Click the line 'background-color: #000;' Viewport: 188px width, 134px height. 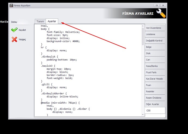click(63, 41)
